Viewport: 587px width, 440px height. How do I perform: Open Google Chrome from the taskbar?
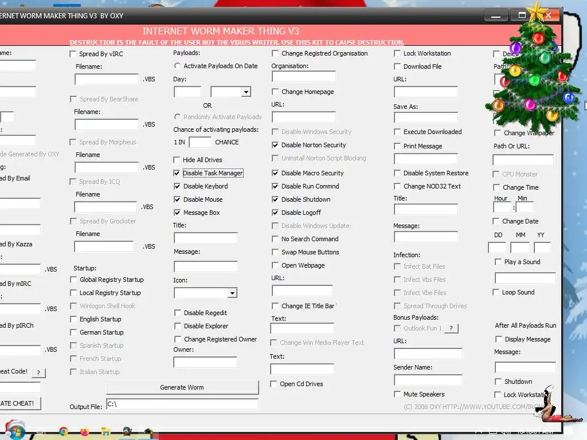pyautogui.click(x=64, y=431)
